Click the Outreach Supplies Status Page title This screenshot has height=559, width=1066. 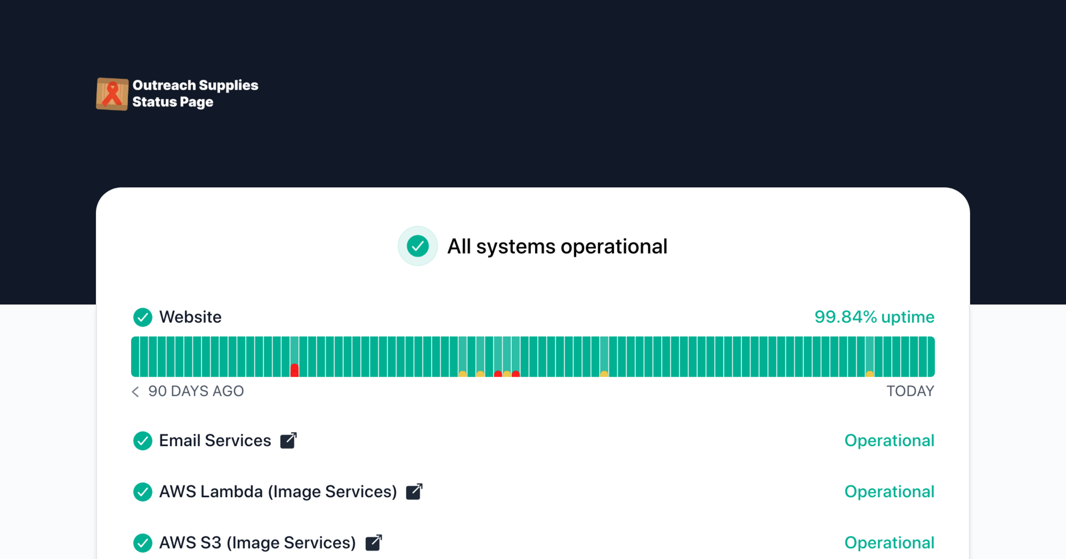[195, 94]
